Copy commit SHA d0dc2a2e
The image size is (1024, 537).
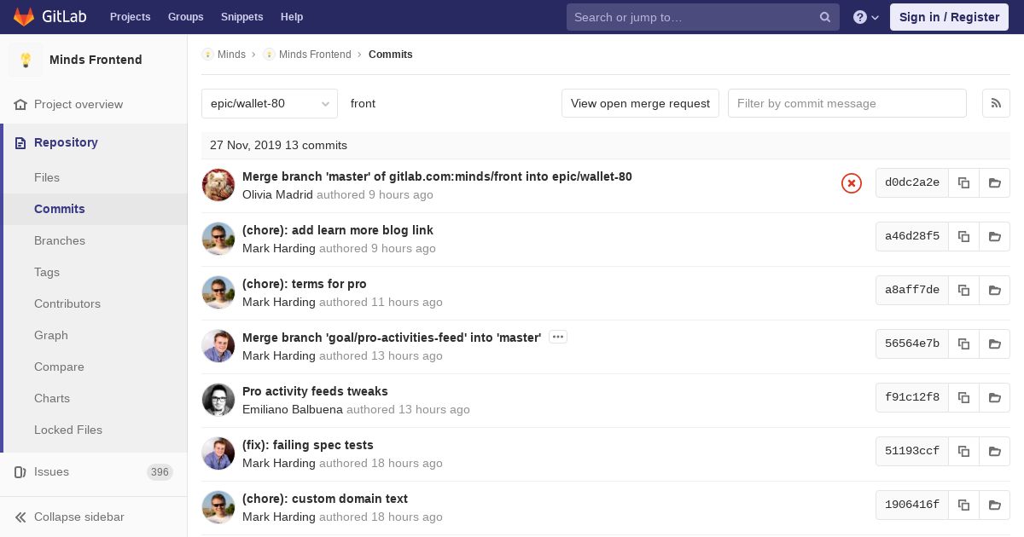coord(963,182)
